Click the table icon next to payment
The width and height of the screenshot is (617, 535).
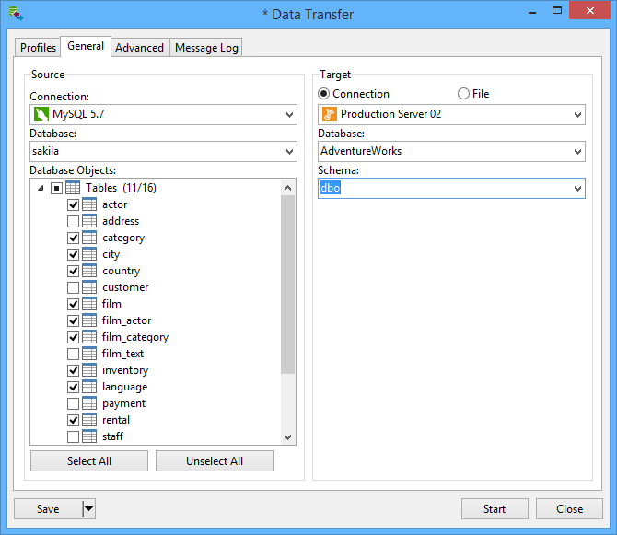89,403
